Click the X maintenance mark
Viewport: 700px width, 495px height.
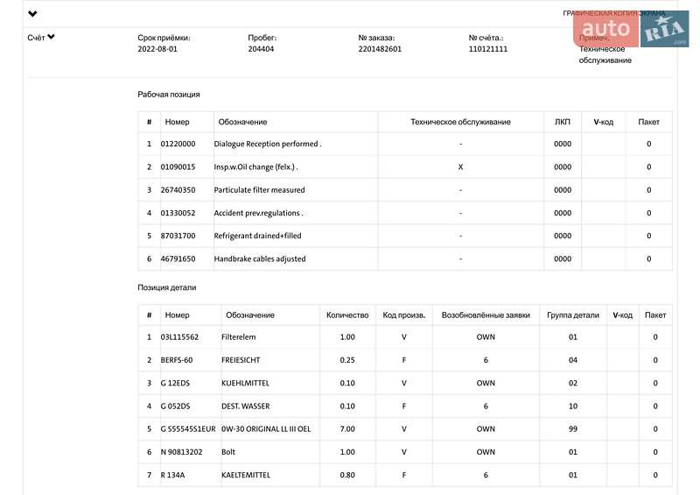[460, 166]
